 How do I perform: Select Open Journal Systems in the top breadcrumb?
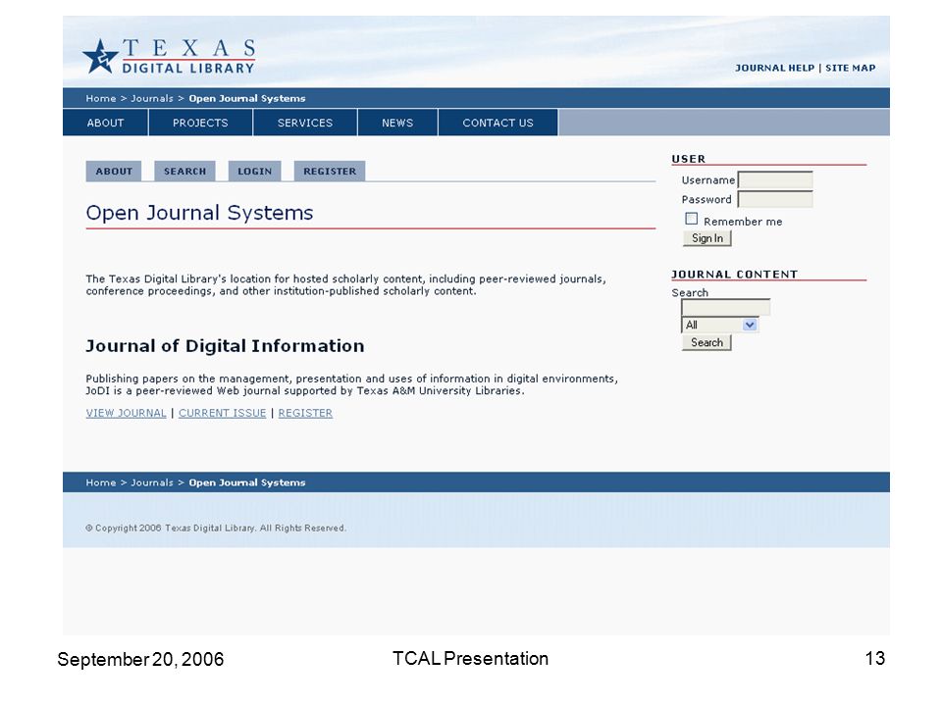(x=247, y=98)
